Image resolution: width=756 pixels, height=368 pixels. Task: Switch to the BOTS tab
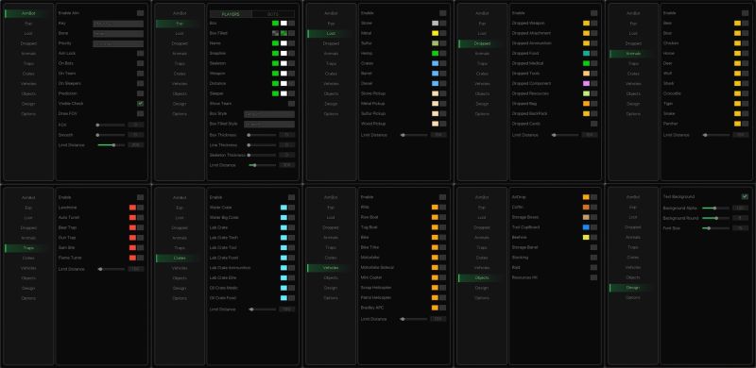273,14
